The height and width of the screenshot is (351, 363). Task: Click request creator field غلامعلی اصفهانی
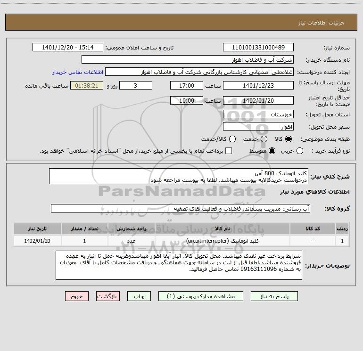click(x=199, y=72)
